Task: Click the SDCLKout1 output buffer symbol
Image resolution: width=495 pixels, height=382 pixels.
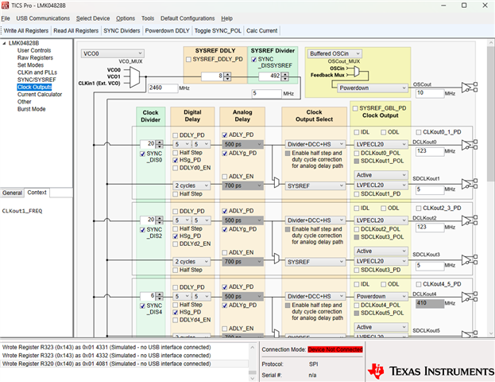Action: (469, 184)
